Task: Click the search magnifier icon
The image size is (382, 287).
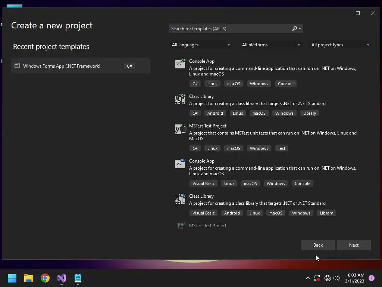Action: (x=295, y=28)
